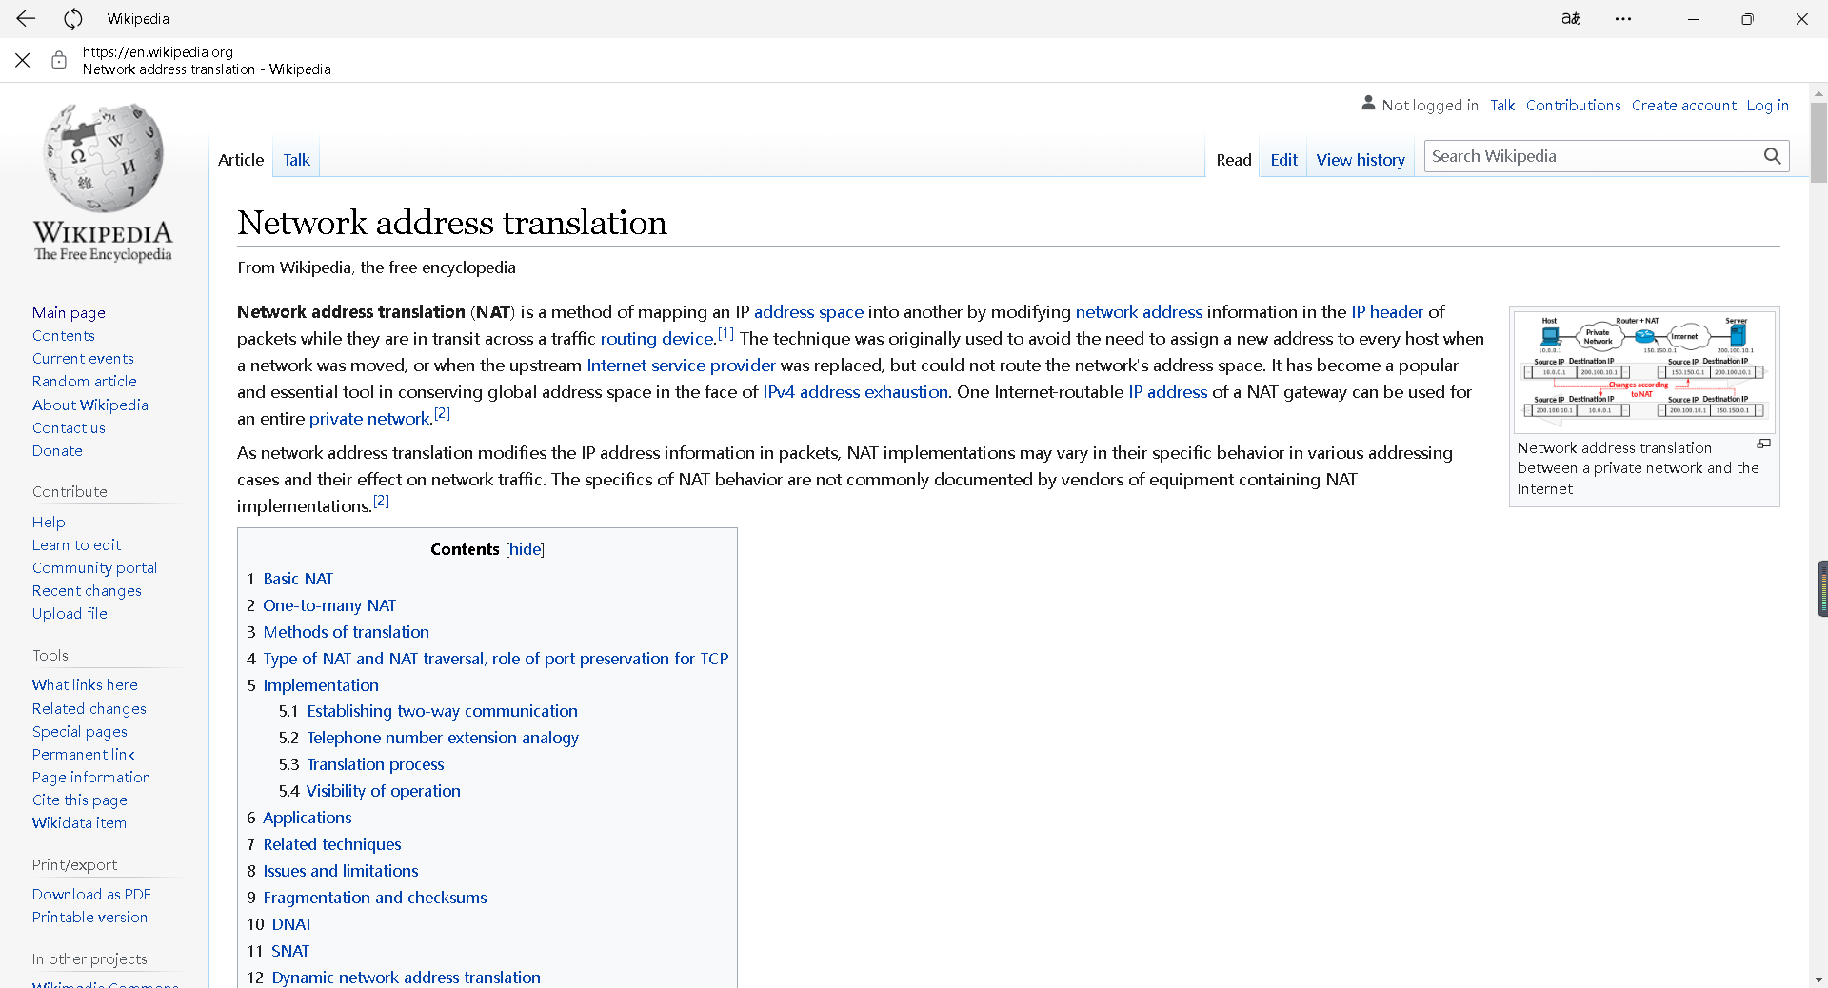Image resolution: width=1828 pixels, height=988 pixels.
Task: Open the translate language icon
Action: click(1571, 18)
